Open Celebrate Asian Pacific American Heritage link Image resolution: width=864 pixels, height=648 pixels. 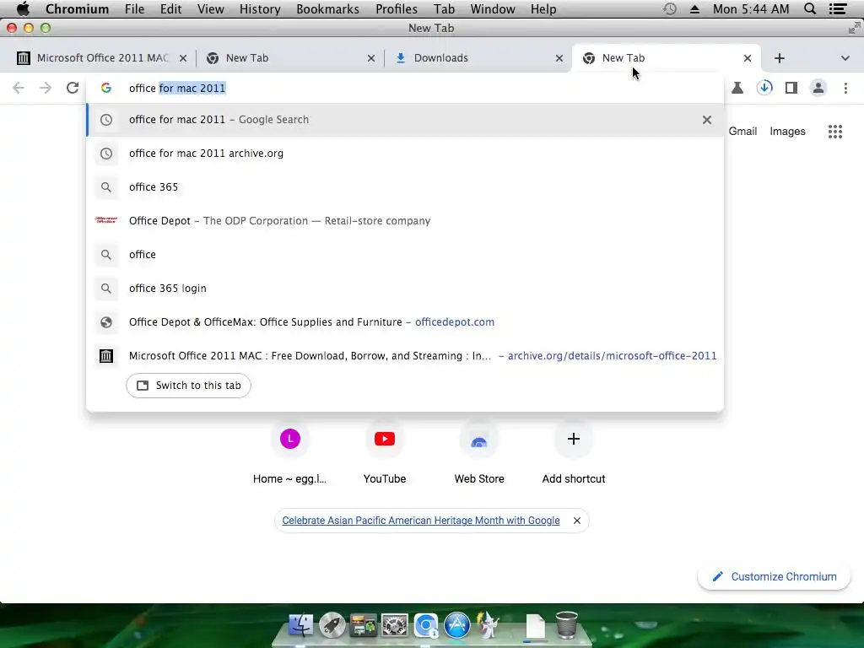tap(421, 520)
